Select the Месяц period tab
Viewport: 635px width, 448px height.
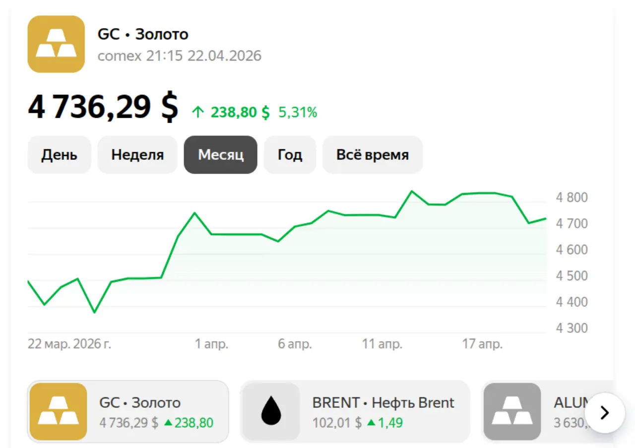pyautogui.click(x=221, y=155)
